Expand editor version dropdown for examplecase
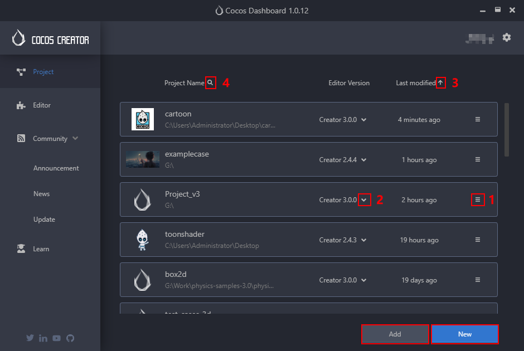The width and height of the screenshot is (524, 351). click(x=364, y=160)
